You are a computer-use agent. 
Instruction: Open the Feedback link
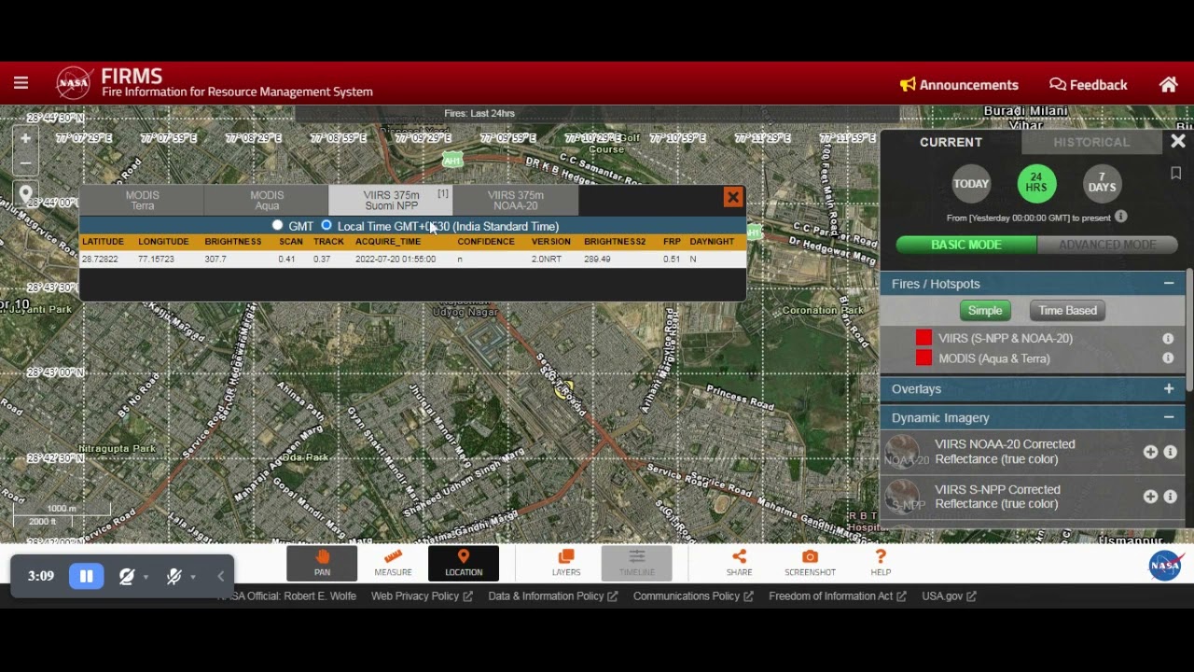1089,85
